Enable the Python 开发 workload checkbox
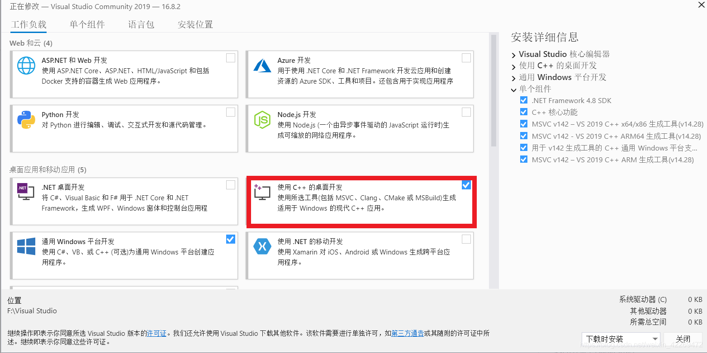Screen dimensions: 707x353 [x=231, y=112]
